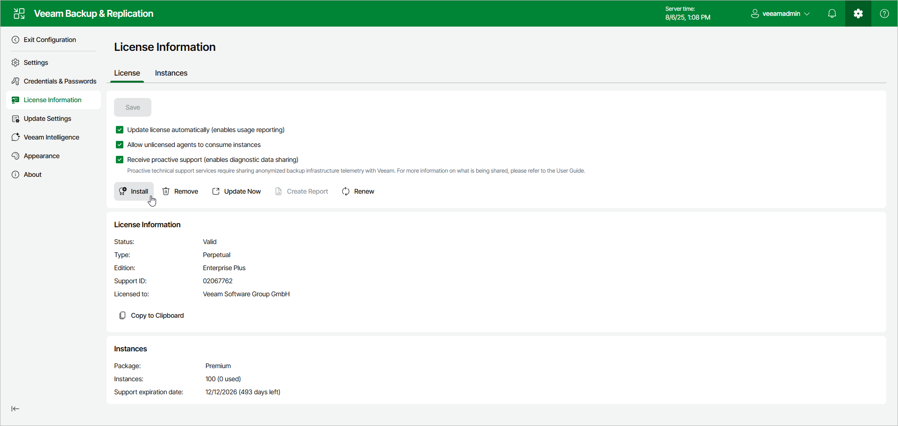Collapse the sidebar panel
Screen dimensions: 898x426
click(x=15, y=409)
